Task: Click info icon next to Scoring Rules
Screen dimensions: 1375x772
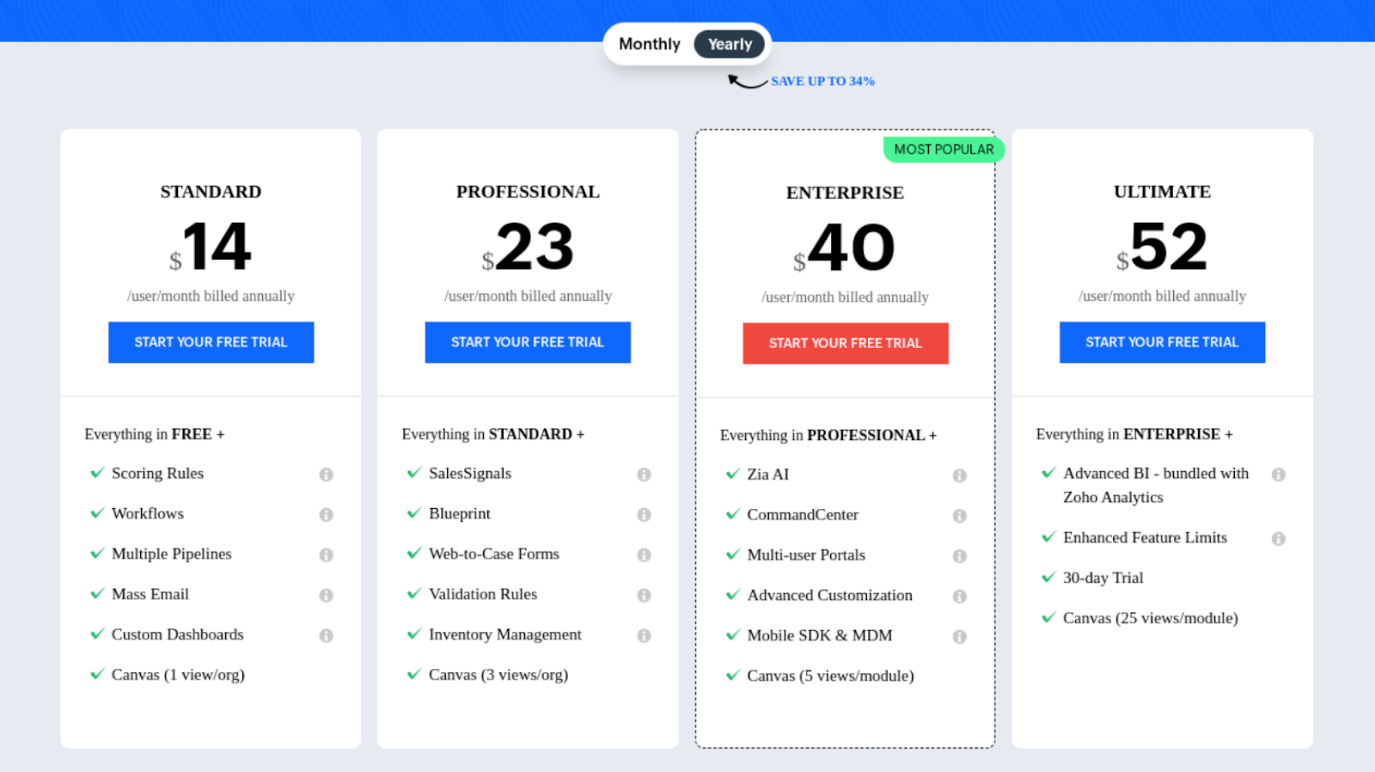Action: pyautogui.click(x=326, y=475)
